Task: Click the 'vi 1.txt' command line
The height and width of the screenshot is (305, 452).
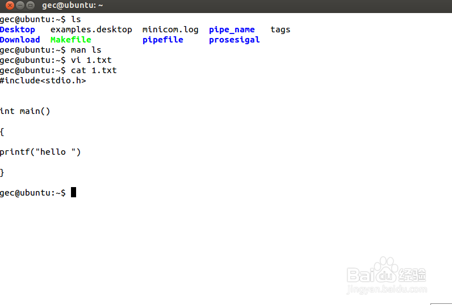Action: click(56, 60)
